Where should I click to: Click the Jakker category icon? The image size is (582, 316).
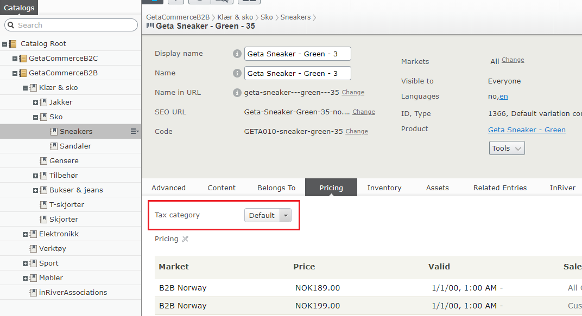(x=43, y=102)
